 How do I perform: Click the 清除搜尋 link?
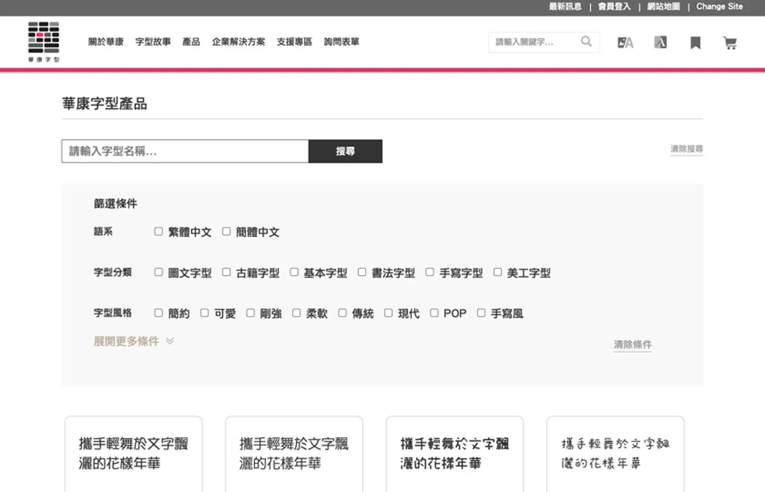(687, 149)
